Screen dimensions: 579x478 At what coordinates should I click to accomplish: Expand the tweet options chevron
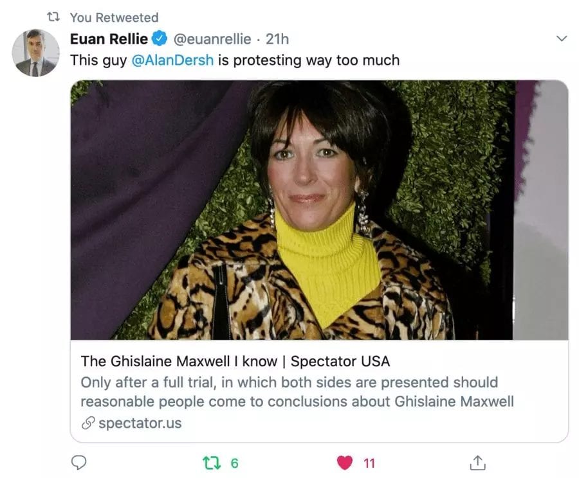(562, 39)
